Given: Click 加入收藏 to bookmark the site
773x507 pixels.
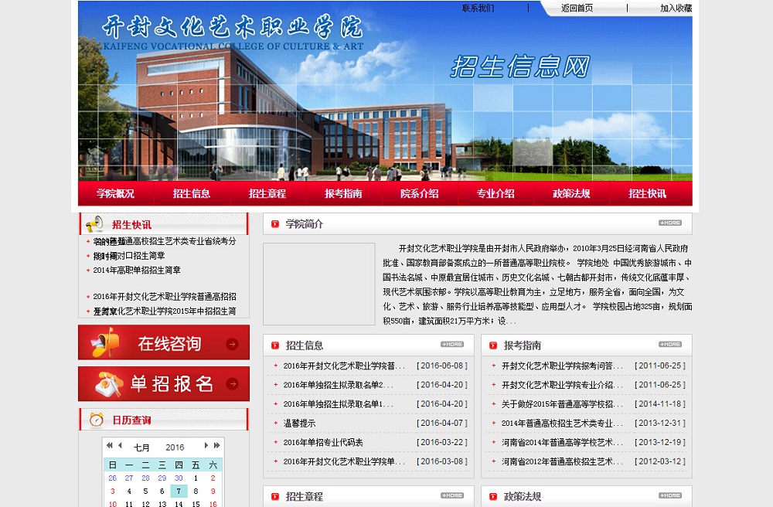Looking at the screenshot, I should (x=676, y=8).
